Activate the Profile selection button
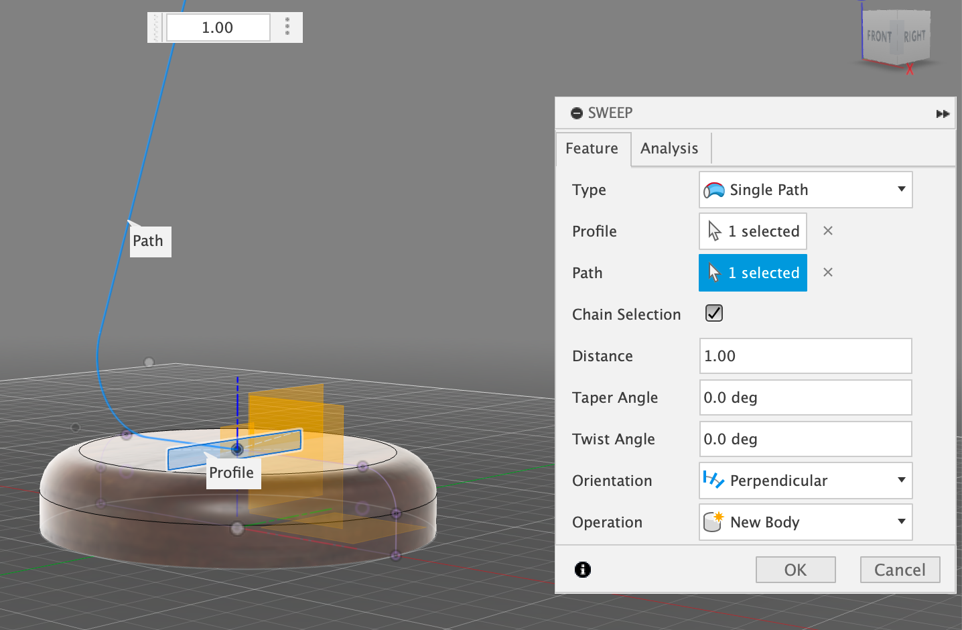 click(752, 231)
